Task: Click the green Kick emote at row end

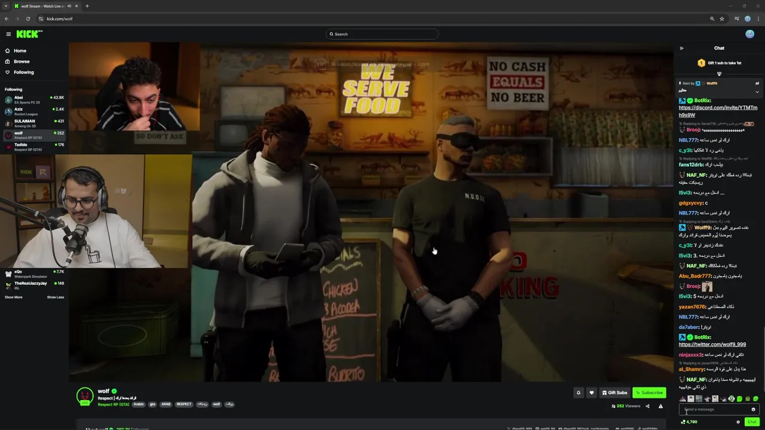Action: [755, 399]
